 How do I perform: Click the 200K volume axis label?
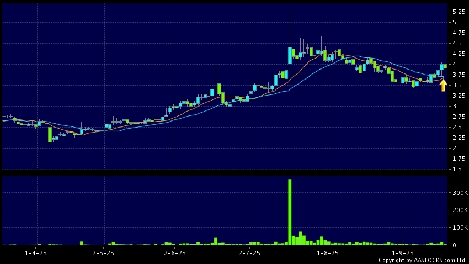[x=459, y=210]
